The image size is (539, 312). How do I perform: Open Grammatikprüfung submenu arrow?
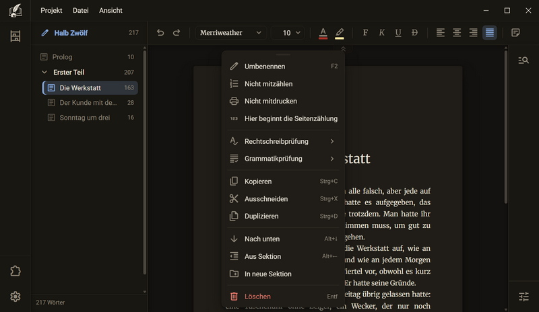point(332,159)
